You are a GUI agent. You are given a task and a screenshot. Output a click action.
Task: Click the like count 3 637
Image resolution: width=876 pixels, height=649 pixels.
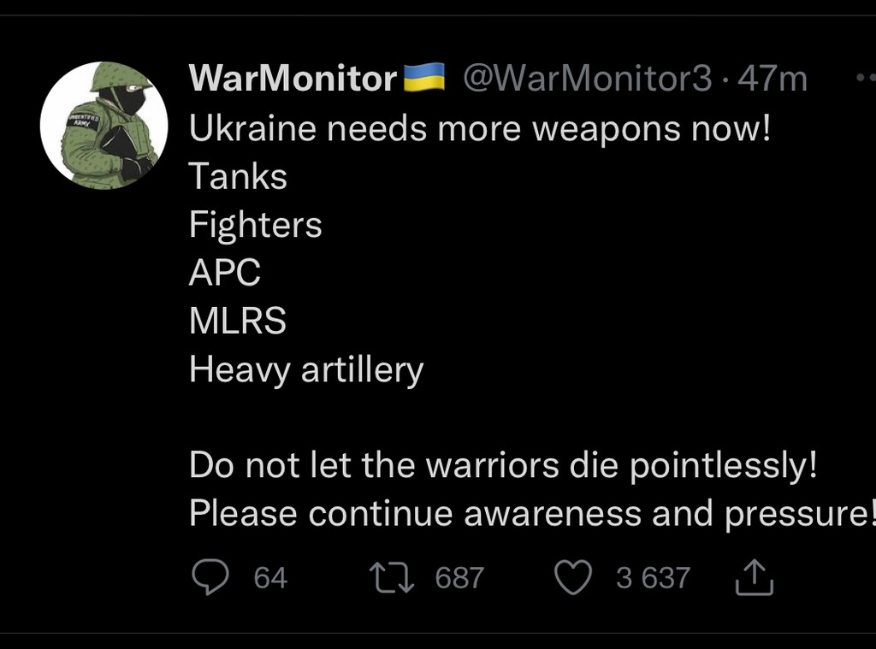[x=653, y=578]
